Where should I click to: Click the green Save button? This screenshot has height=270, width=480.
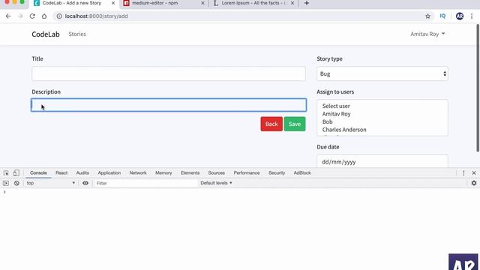point(295,124)
